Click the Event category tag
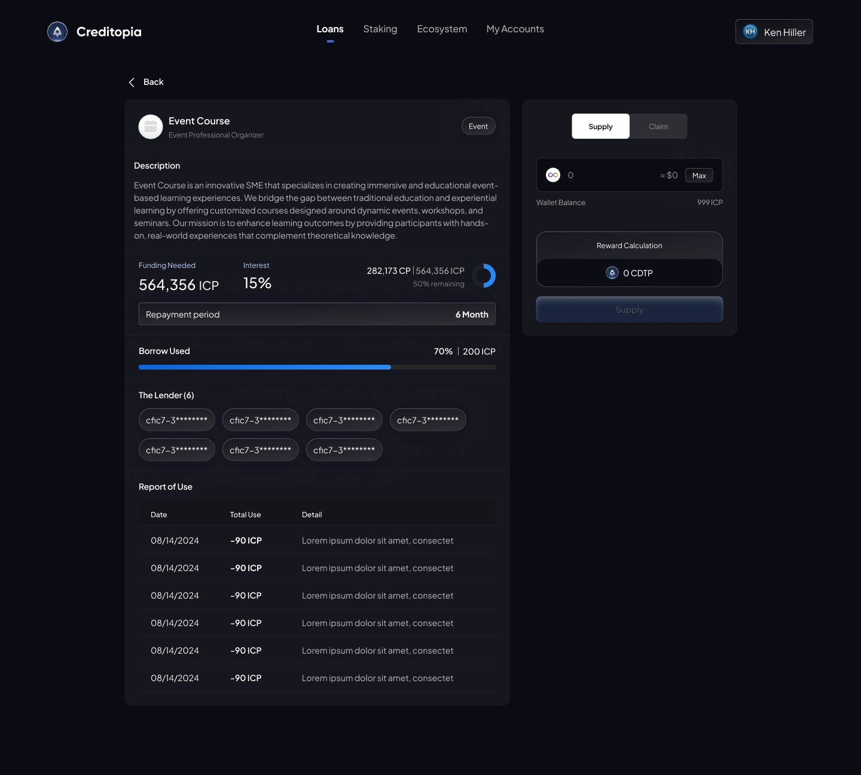861x775 pixels. pyautogui.click(x=478, y=126)
